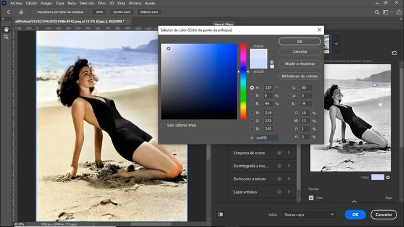Open the Filtro menu

point(102,3)
